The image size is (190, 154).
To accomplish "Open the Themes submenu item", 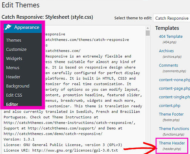I will 14,40.
